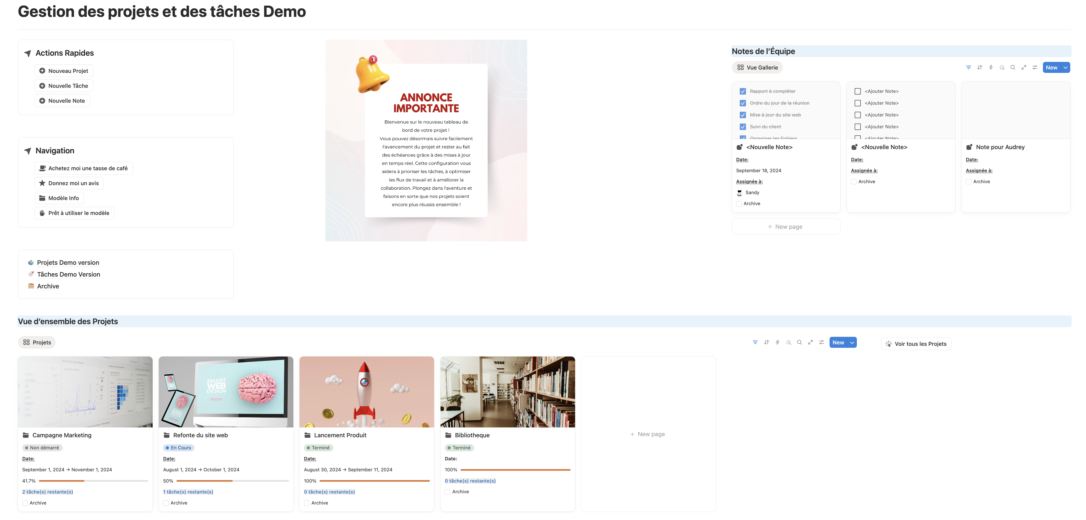
Task: Tick Archive checkbox on Campagne Marketing card
Action: coord(25,503)
